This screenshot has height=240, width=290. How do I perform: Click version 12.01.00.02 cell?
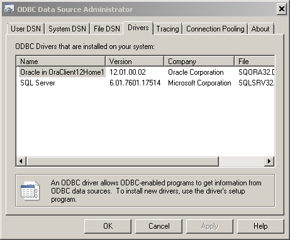pos(128,72)
